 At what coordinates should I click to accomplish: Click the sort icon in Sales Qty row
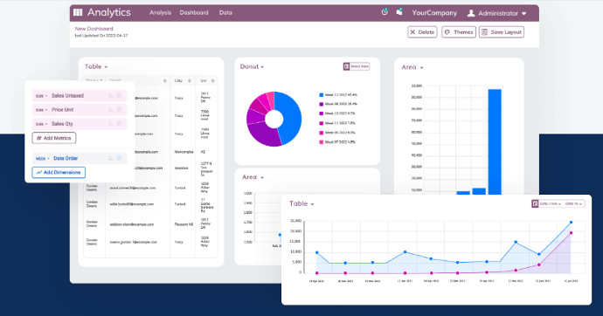pyautogui.click(x=111, y=124)
